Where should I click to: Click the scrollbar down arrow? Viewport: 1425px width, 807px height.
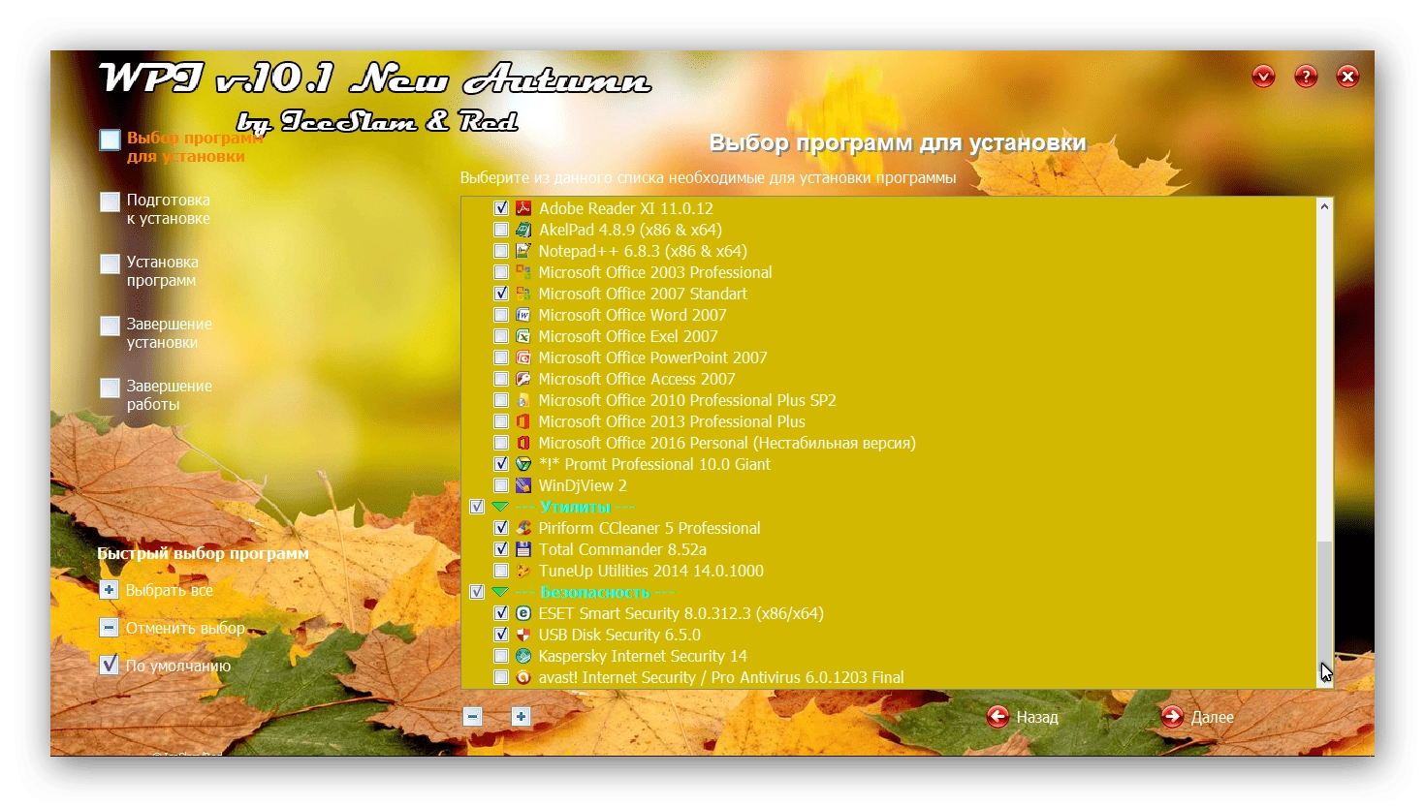pyautogui.click(x=1325, y=679)
